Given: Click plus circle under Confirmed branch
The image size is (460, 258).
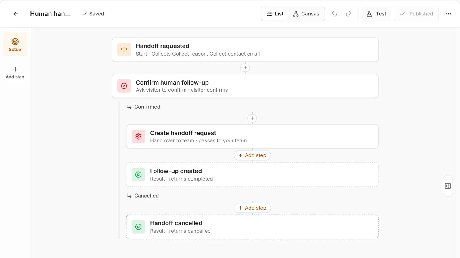Looking at the screenshot, I should (252, 118).
